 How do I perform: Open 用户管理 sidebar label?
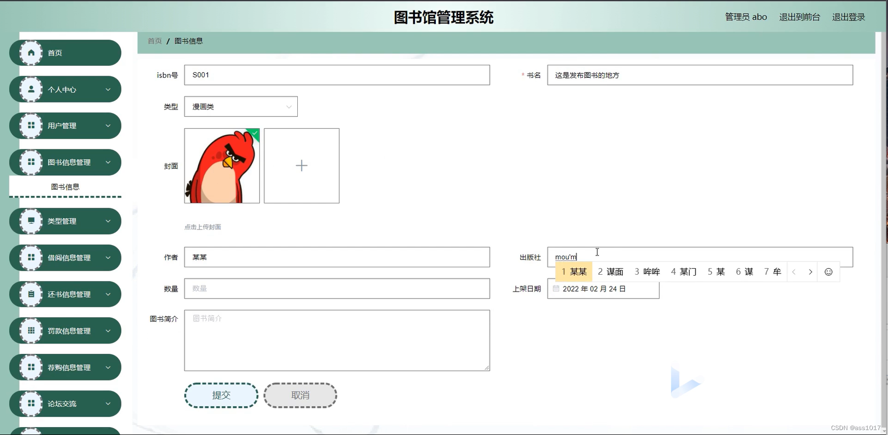62,126
